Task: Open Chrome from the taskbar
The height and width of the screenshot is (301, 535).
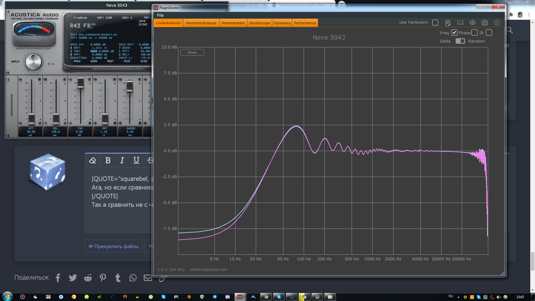Action: coord(266,297)
